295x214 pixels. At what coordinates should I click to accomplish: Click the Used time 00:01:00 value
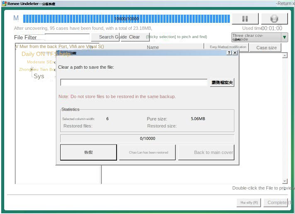(x=272, y=28)
